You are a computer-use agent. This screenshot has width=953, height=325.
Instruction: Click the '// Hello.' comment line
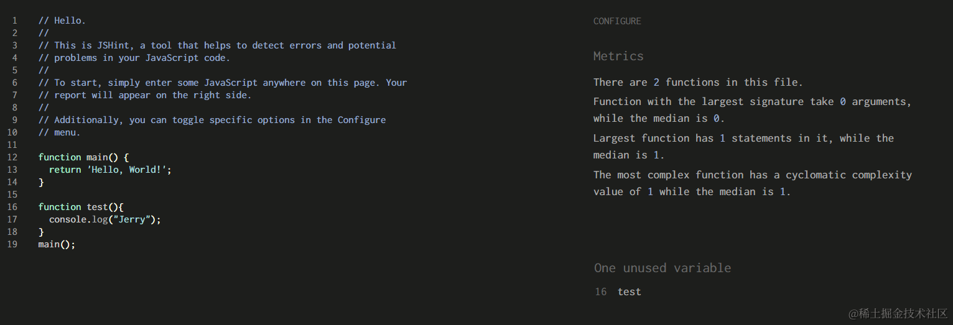62,21
